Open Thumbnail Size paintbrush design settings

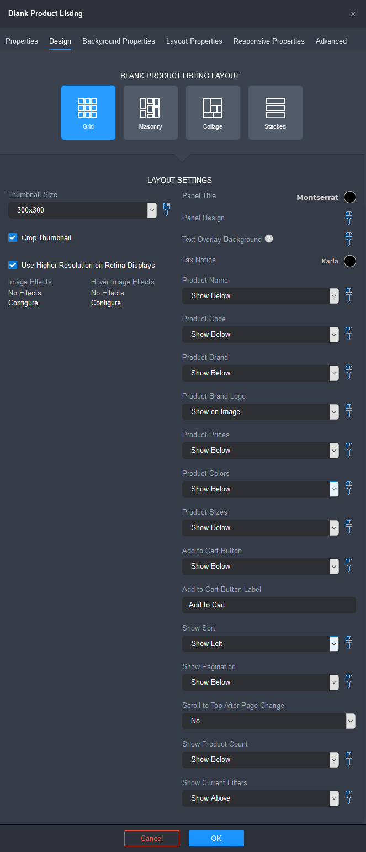click(x=167, y=209)
